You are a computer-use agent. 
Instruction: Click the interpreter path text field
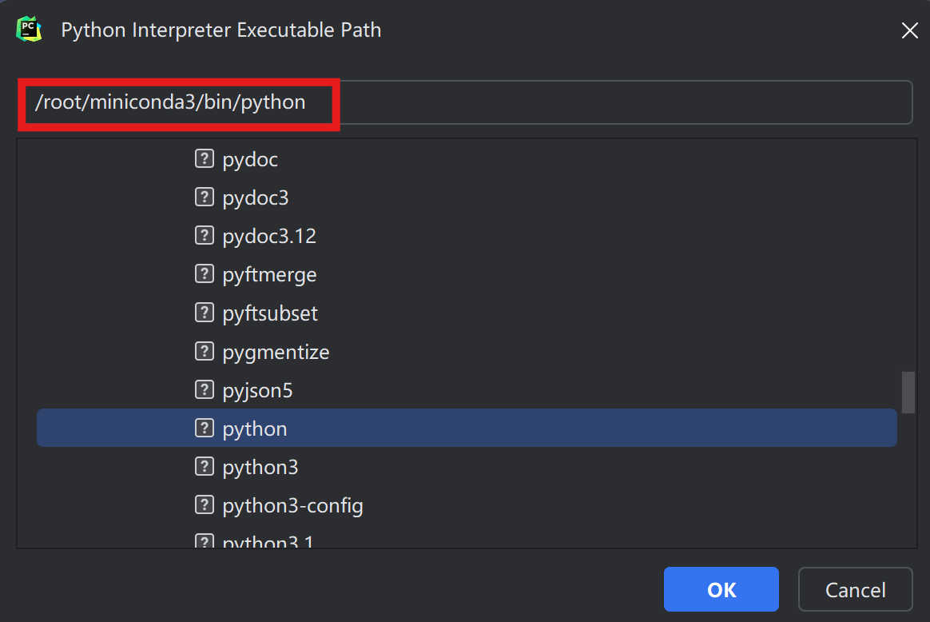623,102
